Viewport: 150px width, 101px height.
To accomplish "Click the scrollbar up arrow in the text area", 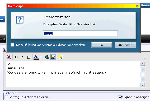I will click(x=143, y=64).
